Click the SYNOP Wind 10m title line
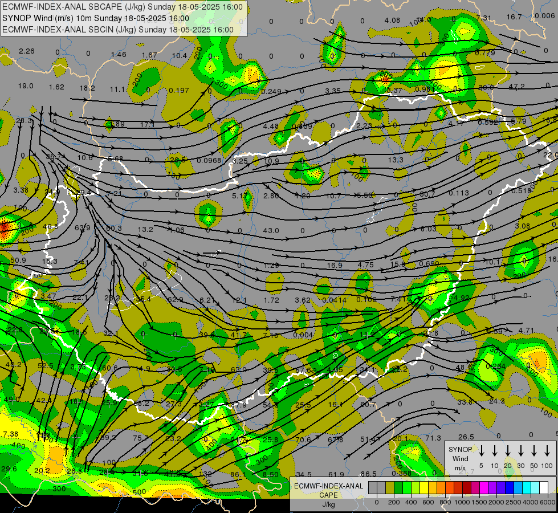558x513 pixels. tap(95, 18)
